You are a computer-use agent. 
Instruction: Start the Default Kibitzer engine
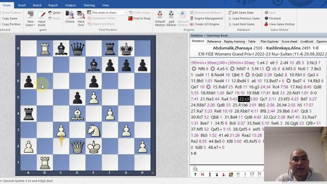tap(160, 15)
